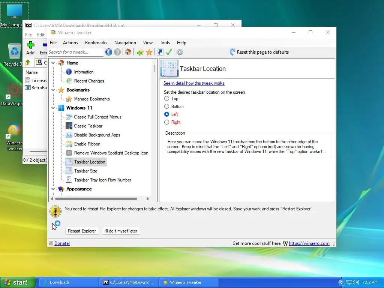
Task: Open the Help menu
Action: pyautogui.click(x=182, y=43)
